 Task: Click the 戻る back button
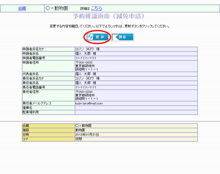coord(122,37)
